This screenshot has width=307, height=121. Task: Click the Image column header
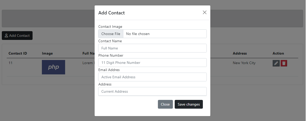pyautogui.click(x=47, y=53)
